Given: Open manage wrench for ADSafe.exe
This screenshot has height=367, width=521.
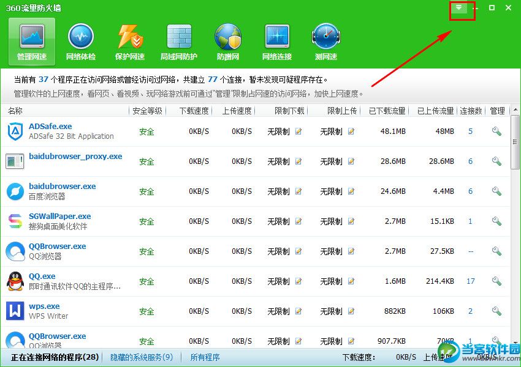Looking at the screenshot, I should (x=496, y=132).
